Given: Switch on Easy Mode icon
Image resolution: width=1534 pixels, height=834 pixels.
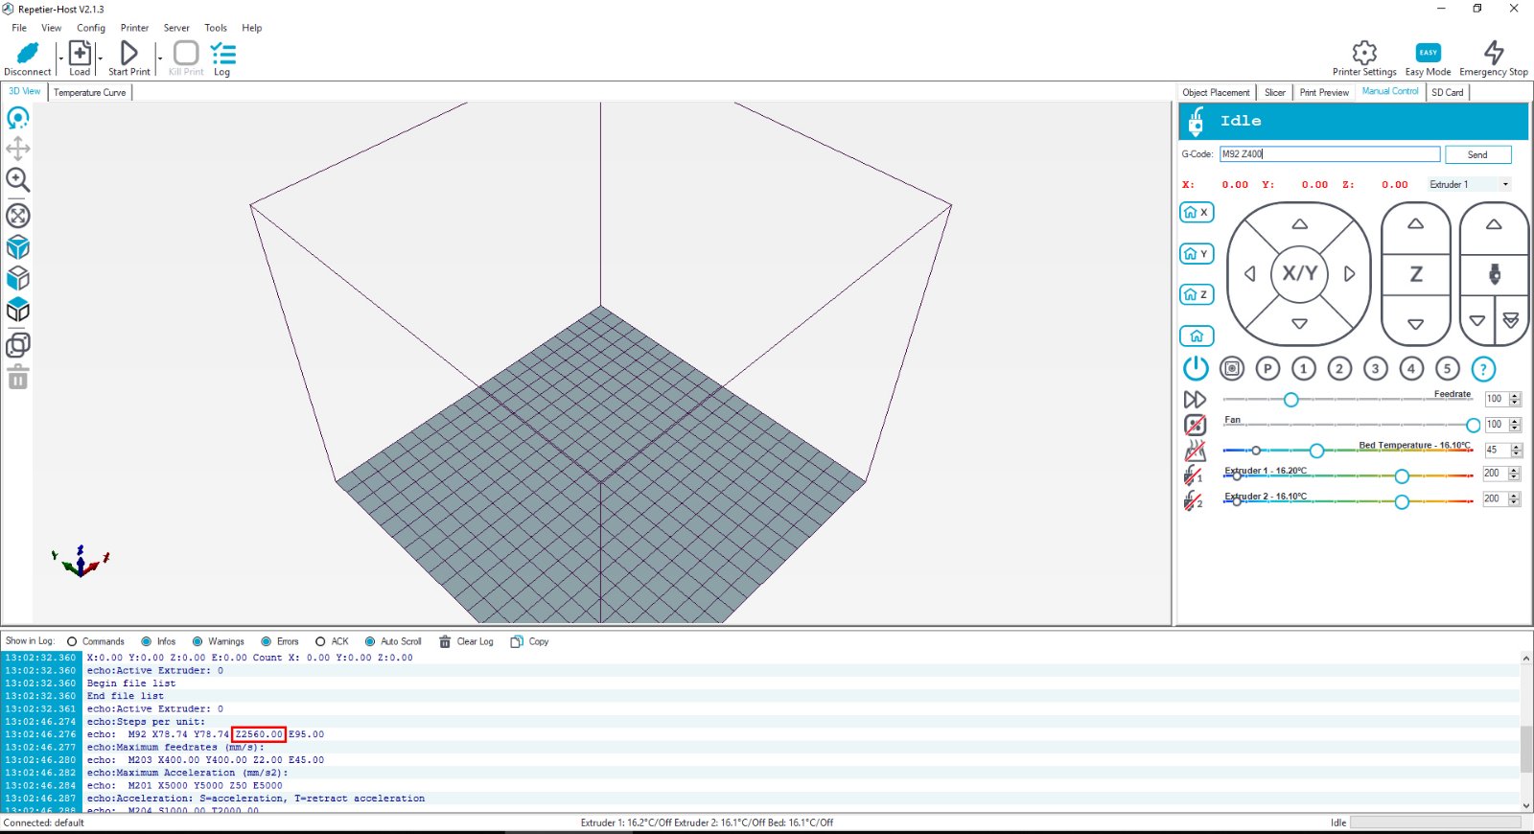Looking at the screenshot, I should click(x=1428, y=53).
